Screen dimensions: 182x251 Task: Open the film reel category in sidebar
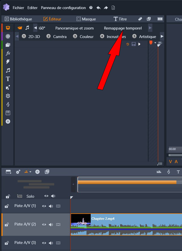[8, 36]
